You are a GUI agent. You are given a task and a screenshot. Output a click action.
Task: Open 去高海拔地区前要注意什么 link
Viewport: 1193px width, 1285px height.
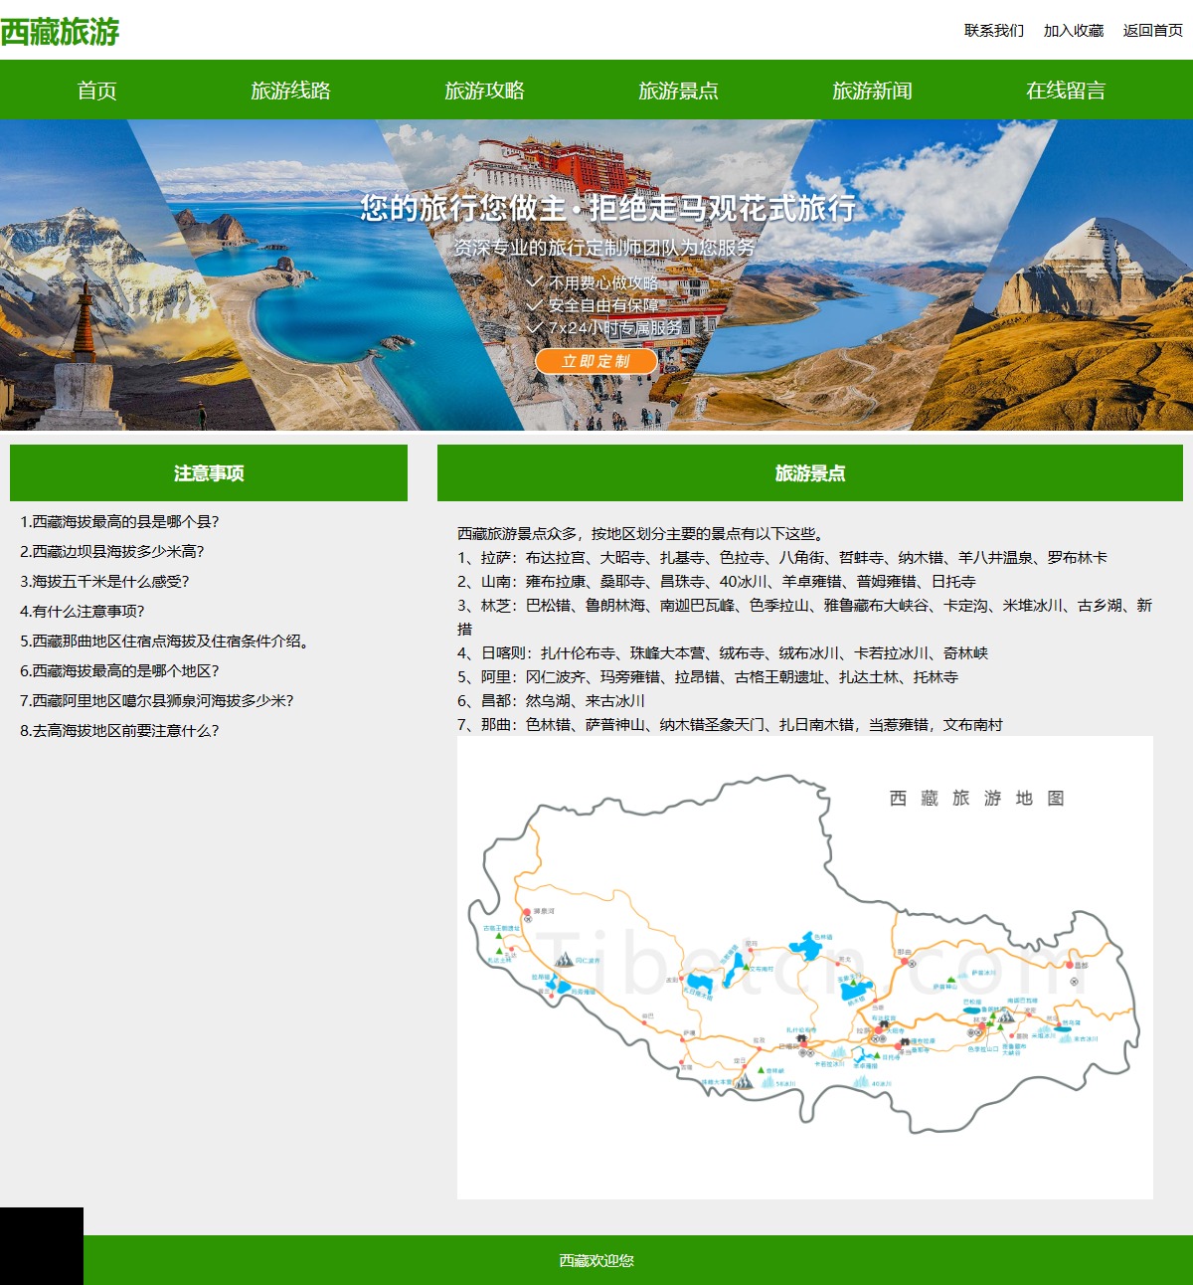pos(119,731)
